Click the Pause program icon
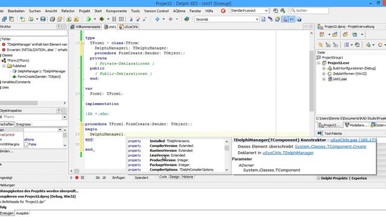The image size is (386, 217). pos(114,19)
